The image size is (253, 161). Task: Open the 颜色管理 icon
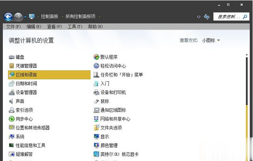point(96,145)
